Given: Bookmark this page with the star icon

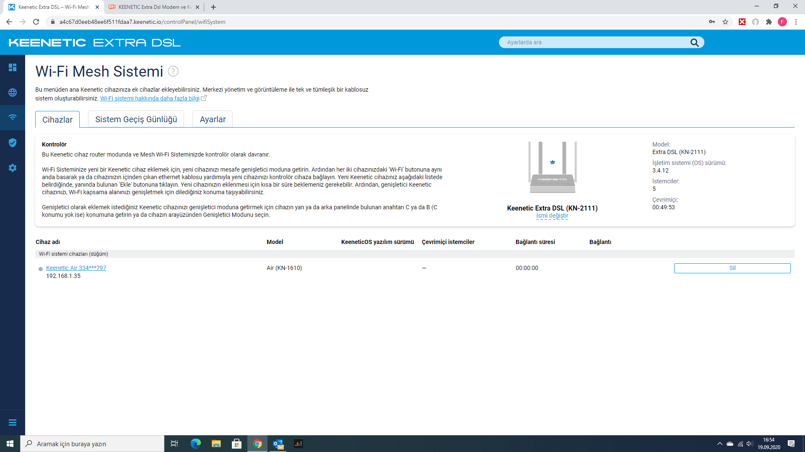Looking at the screenshot, I should (725, 22).
